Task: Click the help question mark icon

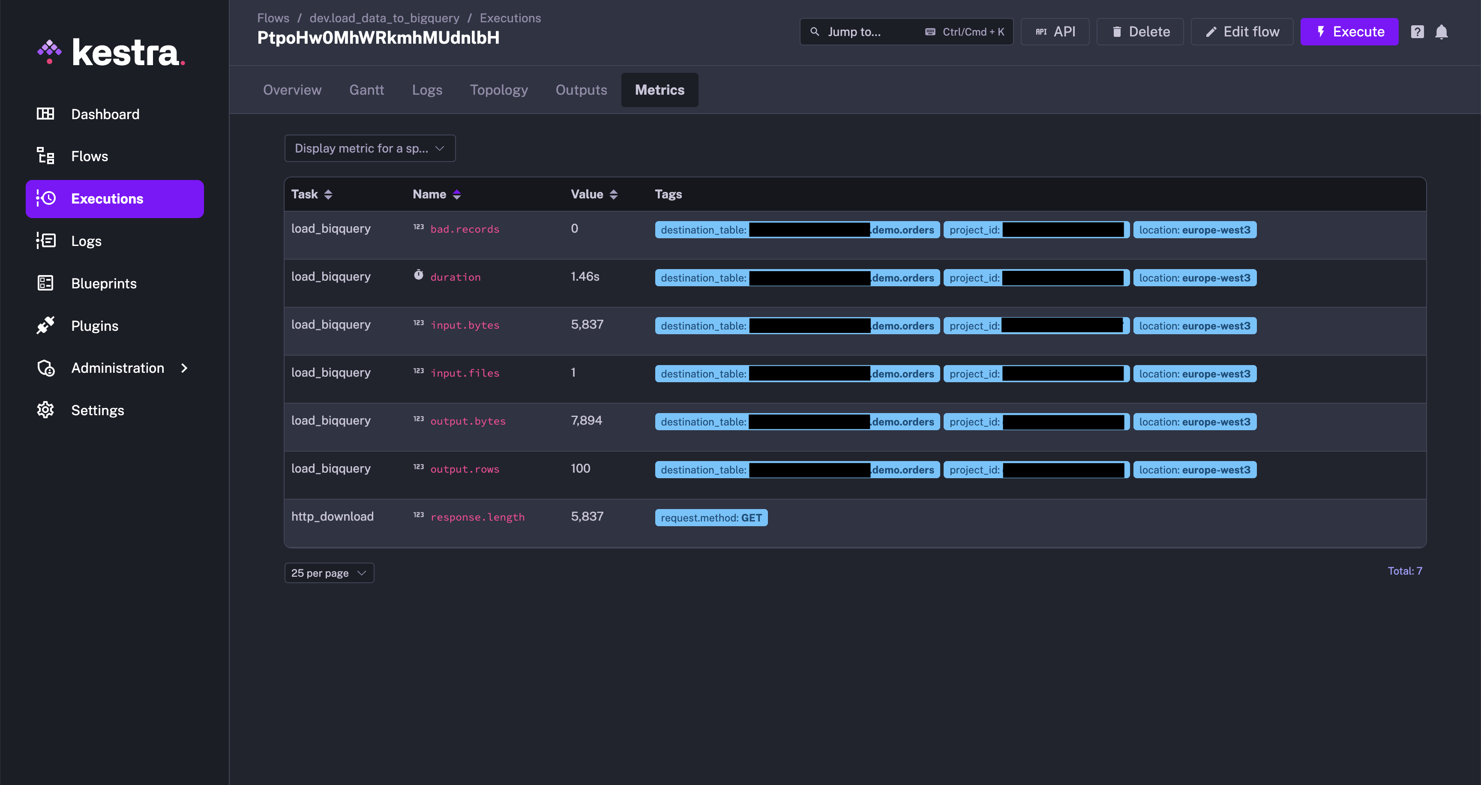Action: pyautogui.click(x=1417, y=32)
